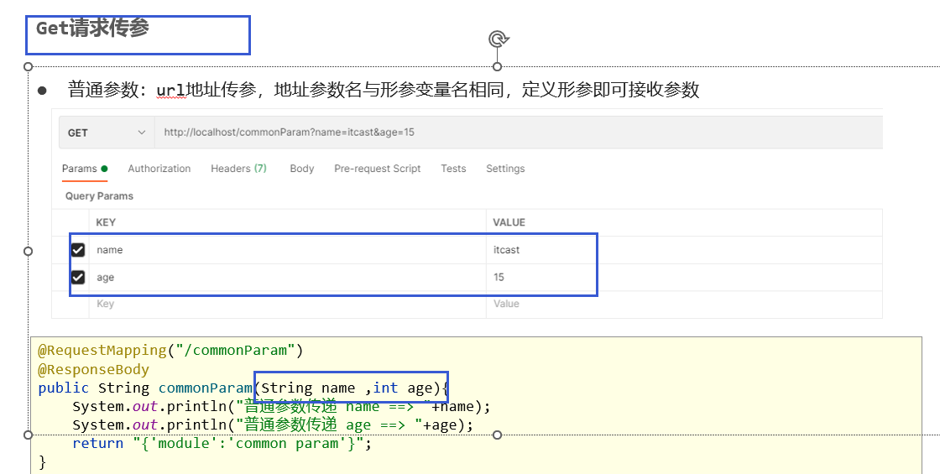The height and width of the screenshot is (474, 940).
Task: Open the GET method dropdown
Action: click(x=107, y=133)
